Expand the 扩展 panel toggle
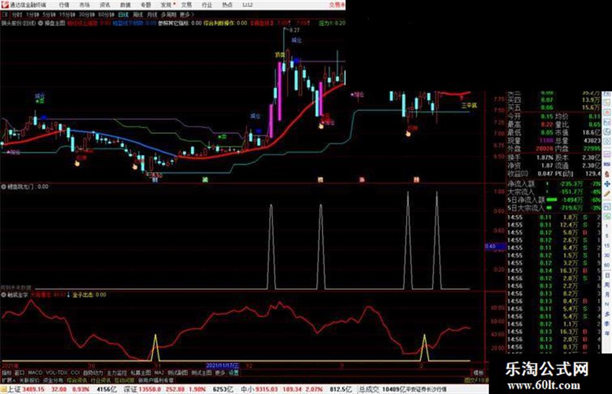The width and height of the screenshot is (612, 394). click(x=8, y=380)
